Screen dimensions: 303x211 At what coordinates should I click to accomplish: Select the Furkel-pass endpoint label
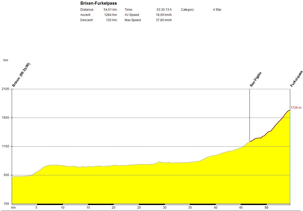(296, 79)
